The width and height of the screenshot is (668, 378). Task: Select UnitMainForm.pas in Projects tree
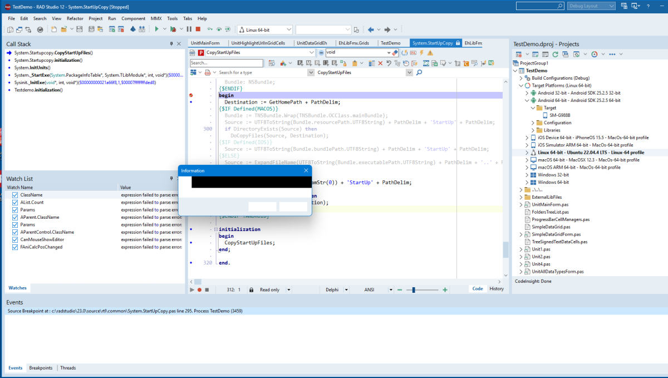coord(550,204)
